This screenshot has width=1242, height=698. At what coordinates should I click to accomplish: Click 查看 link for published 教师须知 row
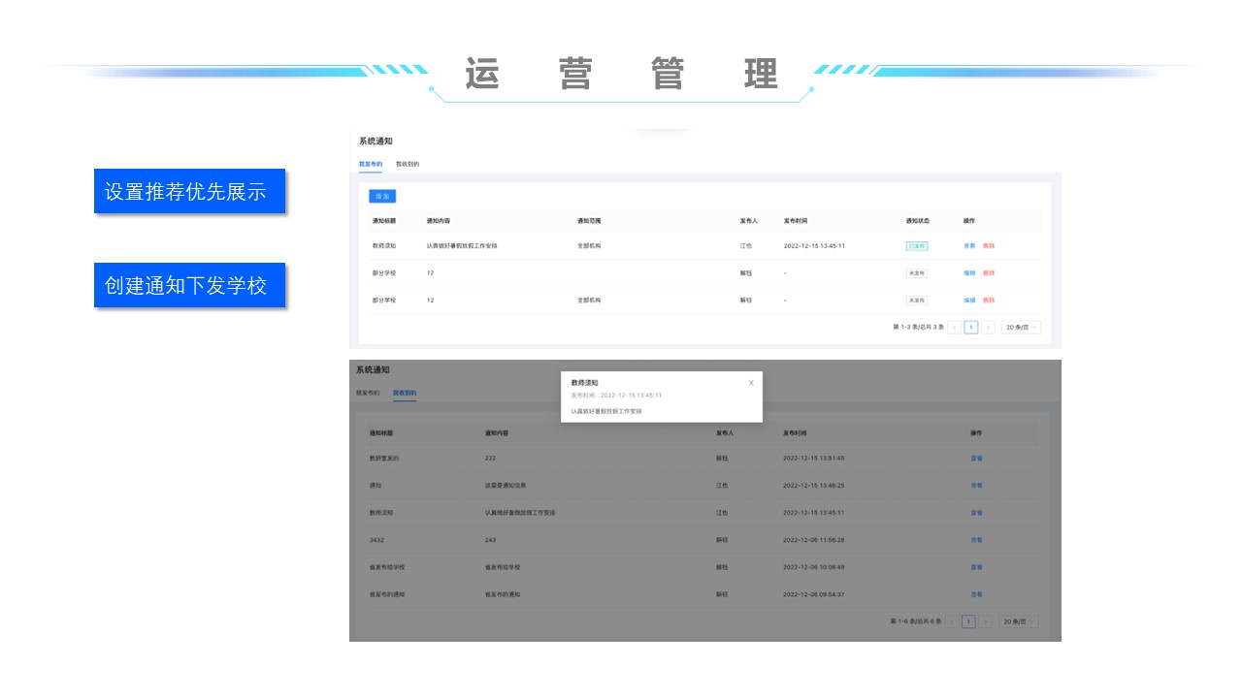(969, 246)
